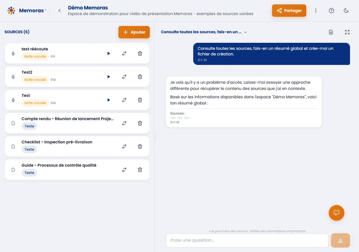The image size is (359, 252).
Task: Open 'Checklist - Inspection pré-livraison' title
Action: coord(57,142)
